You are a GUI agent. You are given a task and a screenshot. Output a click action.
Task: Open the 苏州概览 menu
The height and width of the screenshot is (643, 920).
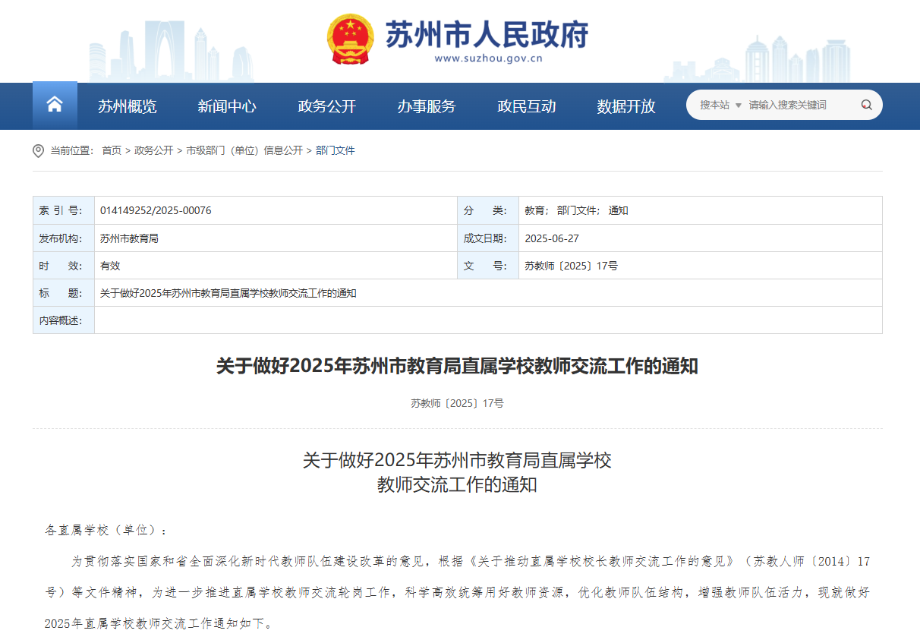127,106
